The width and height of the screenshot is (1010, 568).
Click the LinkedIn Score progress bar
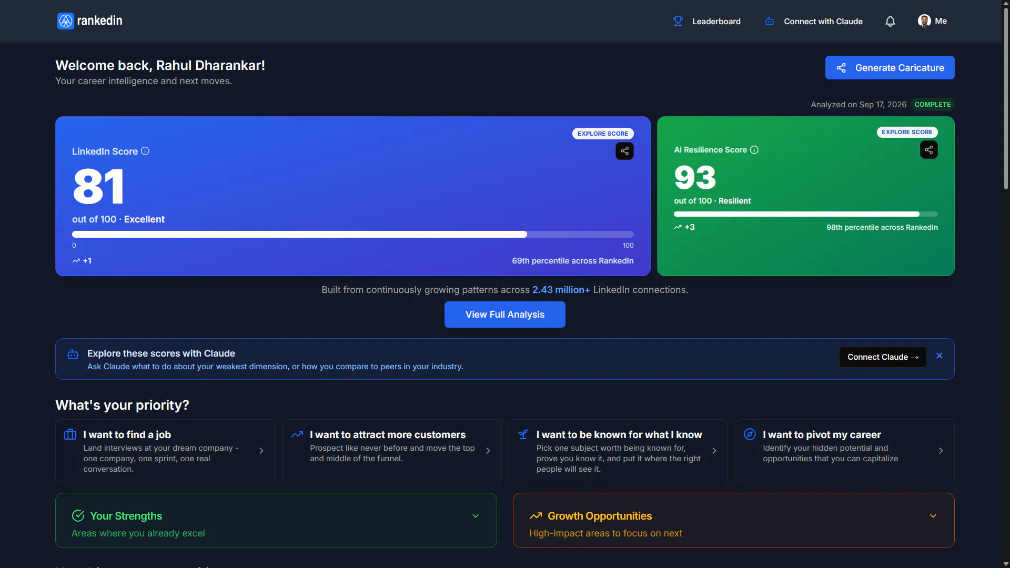tap(353, 235)
